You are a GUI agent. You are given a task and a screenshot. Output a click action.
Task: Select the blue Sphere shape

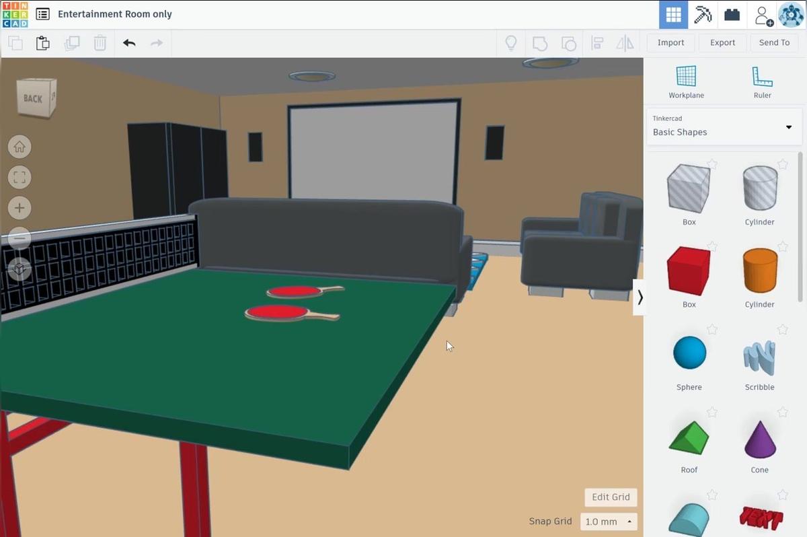(689, 353)
